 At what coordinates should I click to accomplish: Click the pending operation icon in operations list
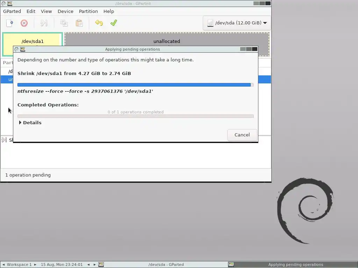coord(4,140)
